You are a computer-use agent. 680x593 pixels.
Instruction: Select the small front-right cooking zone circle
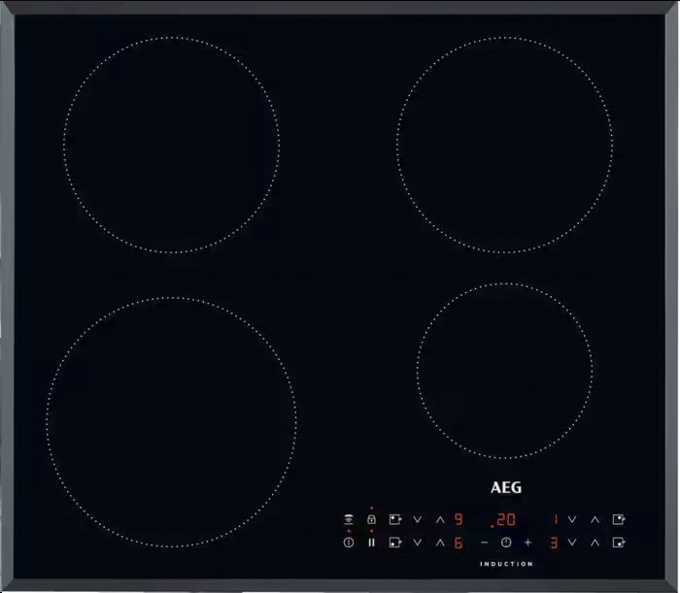click(x=504, y=371)
